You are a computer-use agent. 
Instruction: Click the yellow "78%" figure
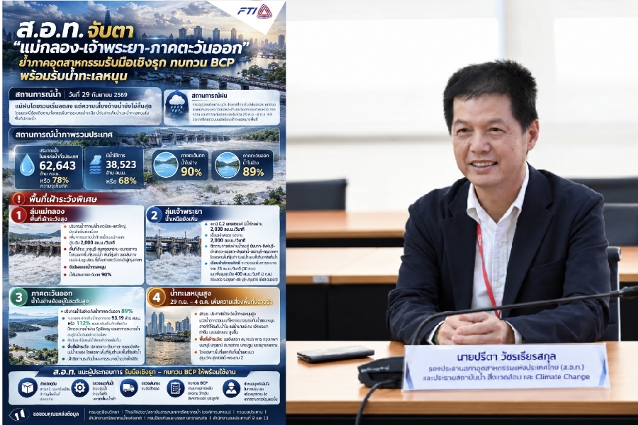pyautogui.click(x=60, y=180)
